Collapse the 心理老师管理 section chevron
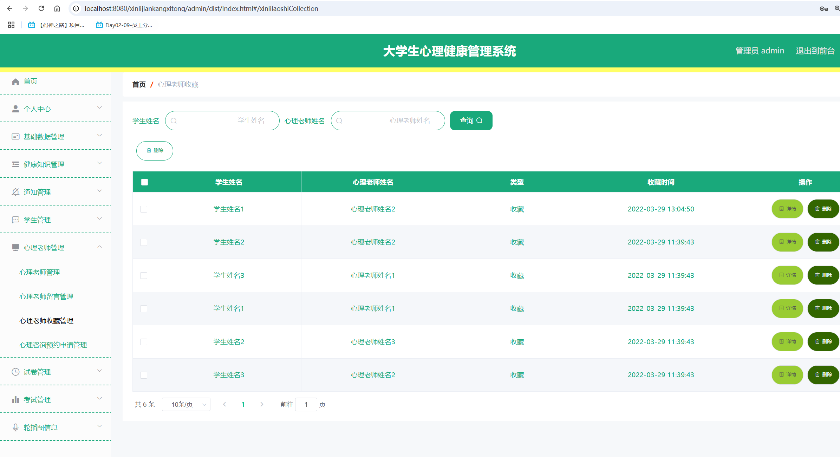 coord(99,247)
